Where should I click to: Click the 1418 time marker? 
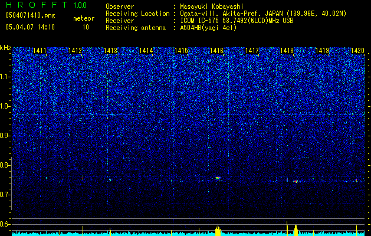click(287, 51)
